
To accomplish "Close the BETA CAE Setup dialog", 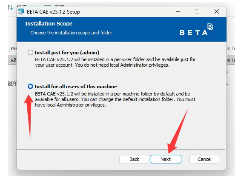I will click(217, 11).
